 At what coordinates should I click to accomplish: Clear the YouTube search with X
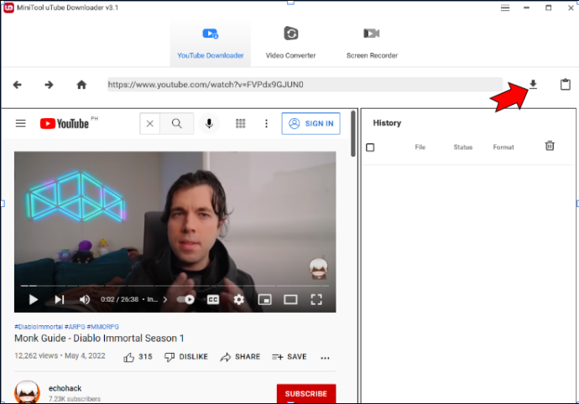click(150, 123)
